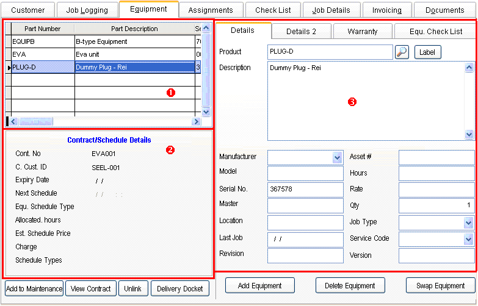Click Swap Equipment
Screen dimensions: 478x306
click(440, 285)
